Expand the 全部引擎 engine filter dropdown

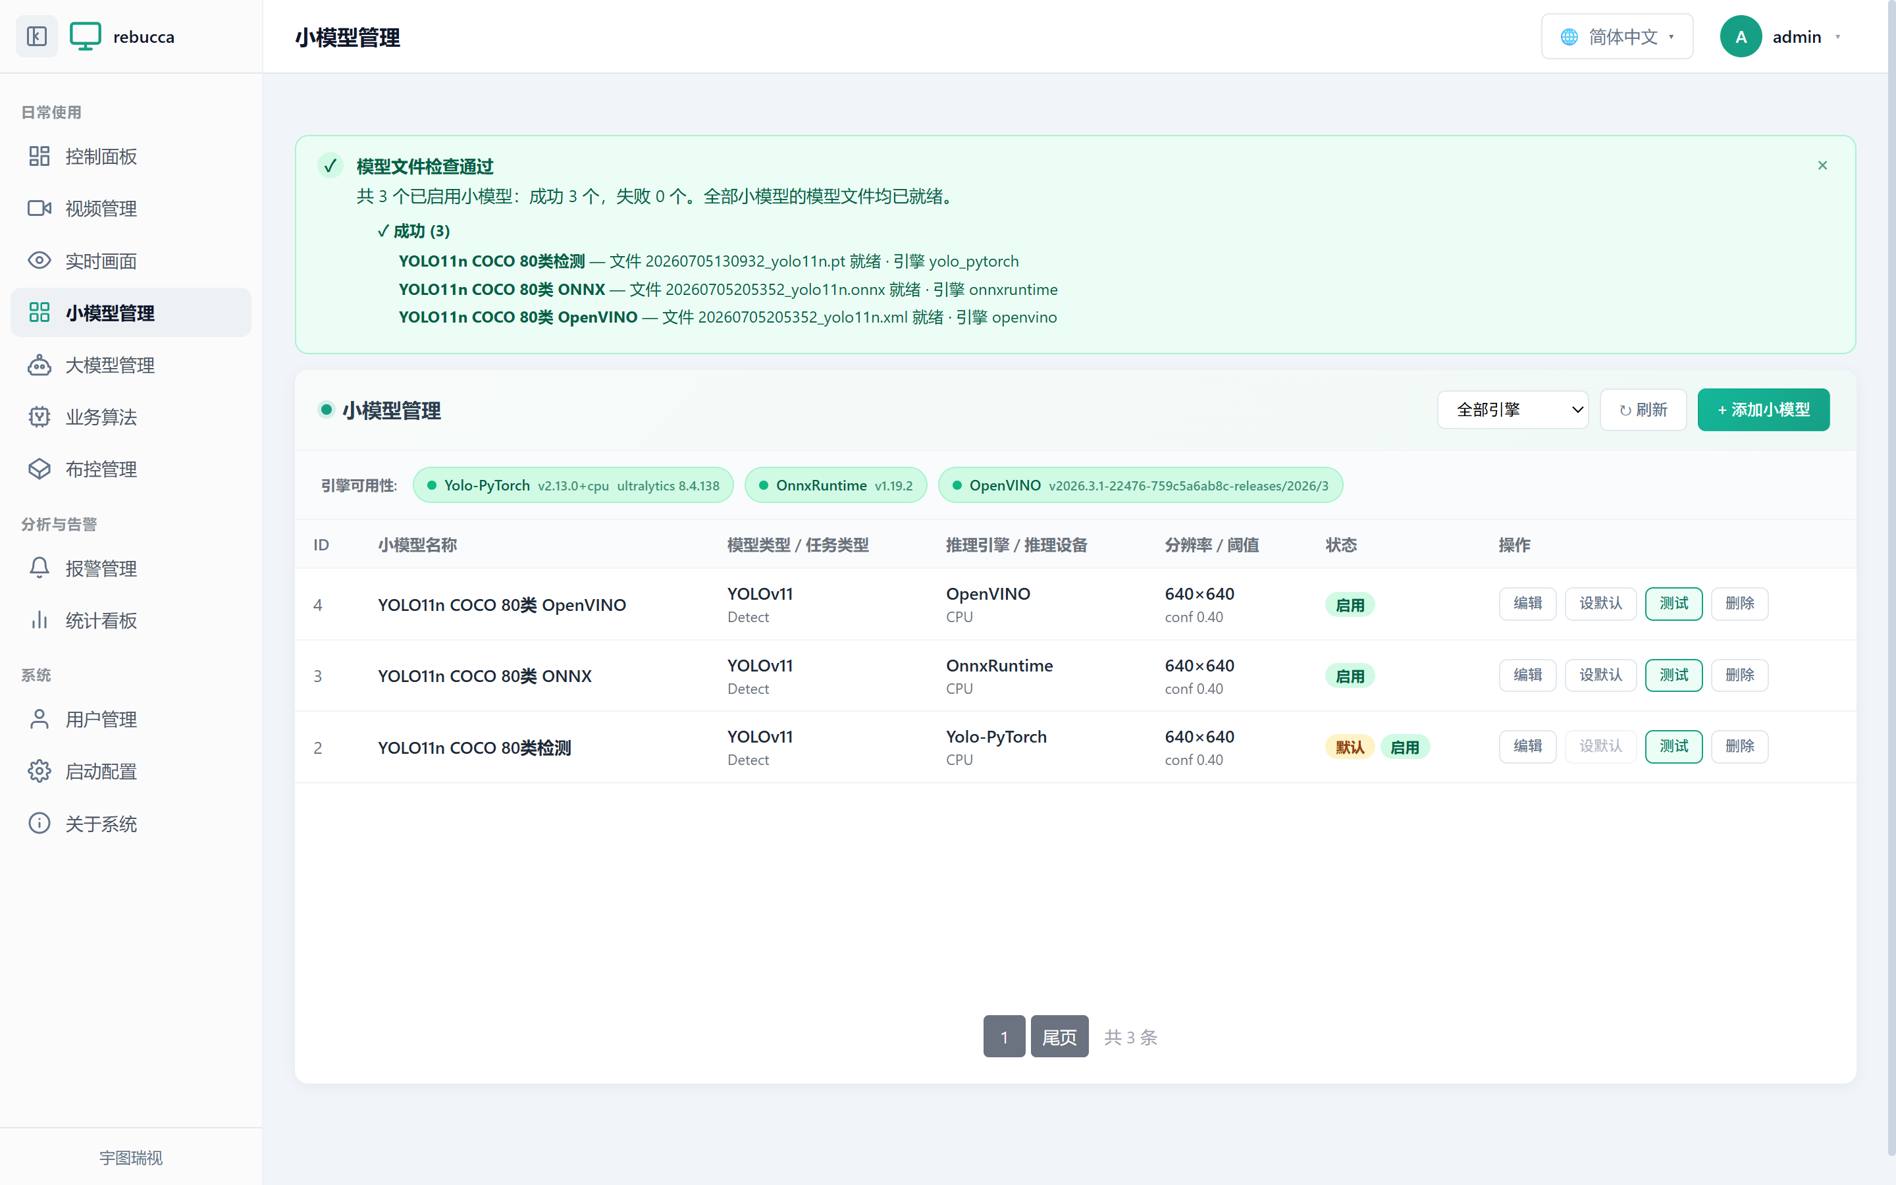pyautogui.click(x=1512, y=410)
